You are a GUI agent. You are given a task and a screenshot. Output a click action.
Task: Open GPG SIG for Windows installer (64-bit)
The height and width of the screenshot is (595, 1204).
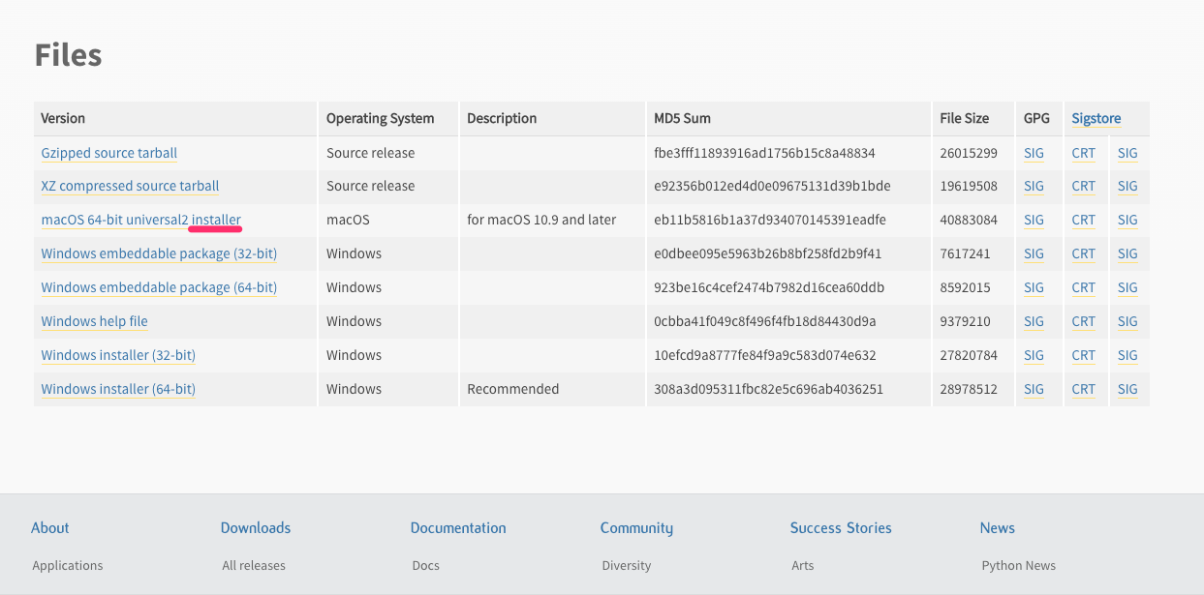pyautogui.click(x=1034, y=389)
